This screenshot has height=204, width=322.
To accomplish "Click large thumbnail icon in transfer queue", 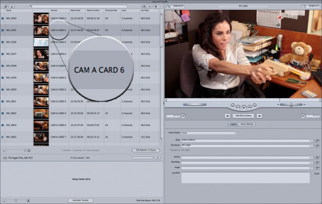I will [x=28, y=201].
